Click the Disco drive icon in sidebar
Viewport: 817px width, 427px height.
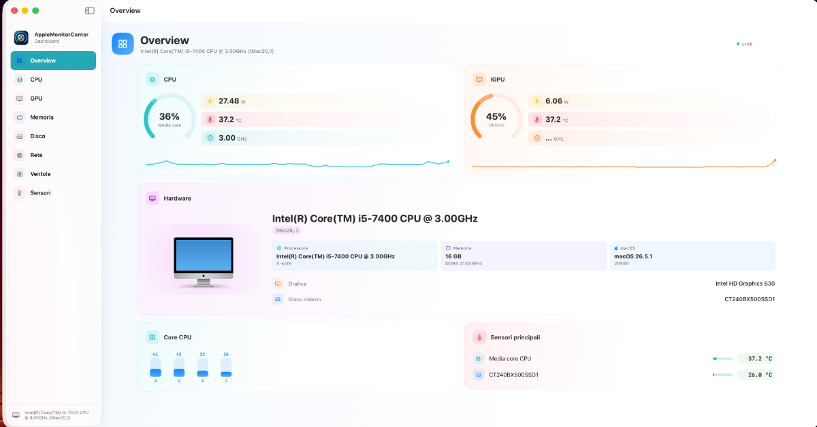[x=20, y=136]
